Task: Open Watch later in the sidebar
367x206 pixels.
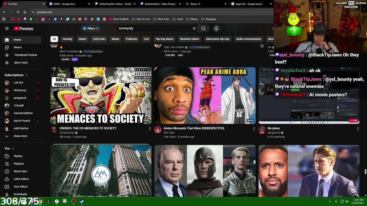Action: click(x=22, y=171)
